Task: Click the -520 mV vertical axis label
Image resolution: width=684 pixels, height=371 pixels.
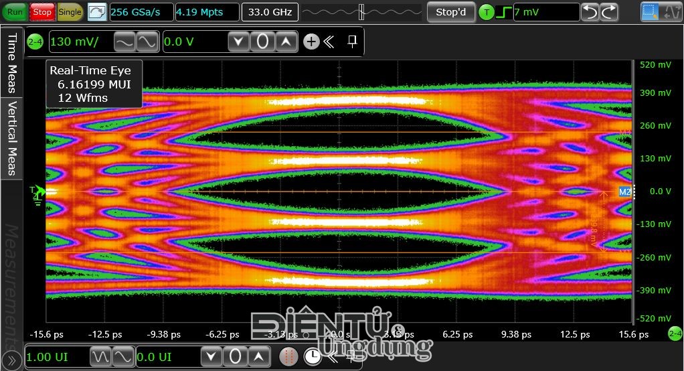Action: [x=654, y=319]
